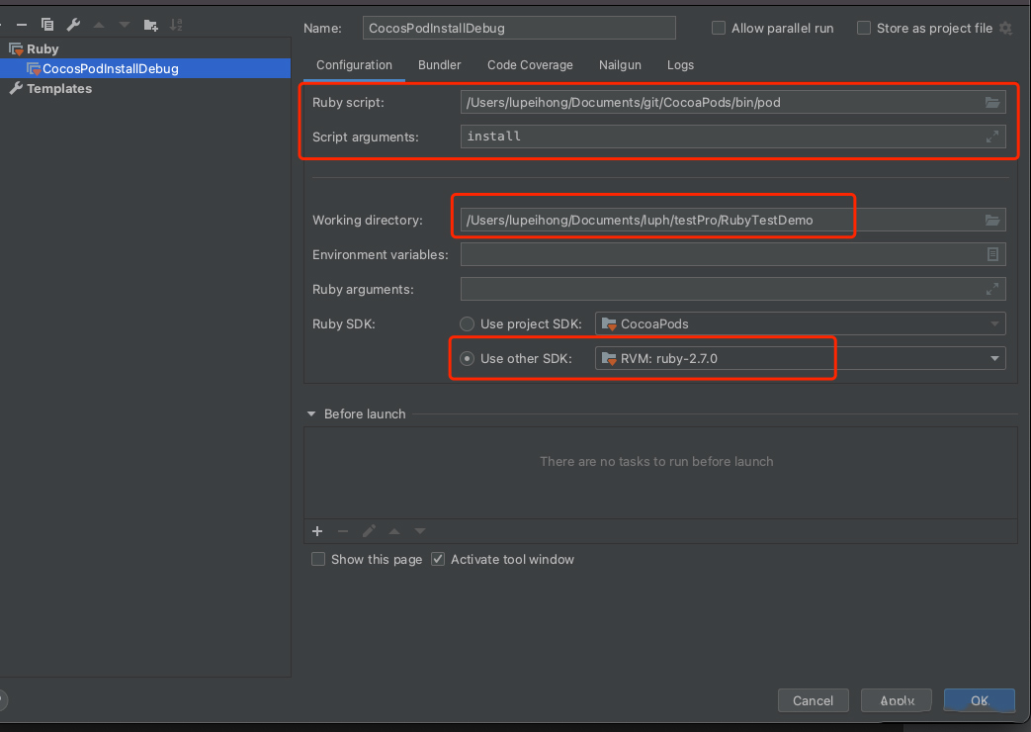
Task: Select Use project SDK radio button
Action: tap(468, 323)
